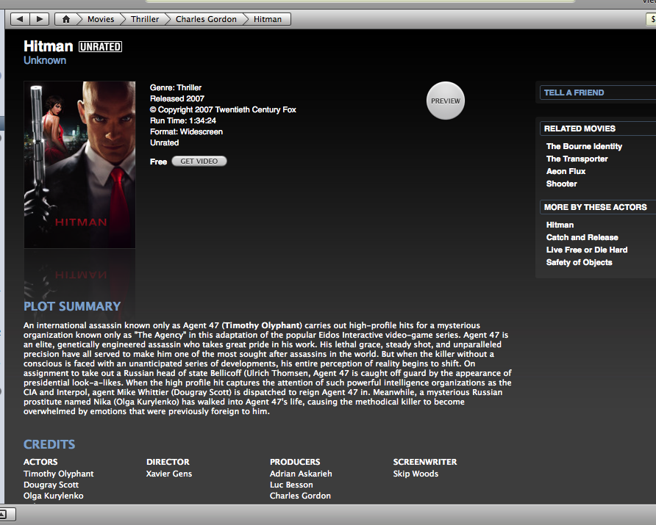The image size is (656, 525).
Task: Open Shooter in related movies
Action: [561, 184]
